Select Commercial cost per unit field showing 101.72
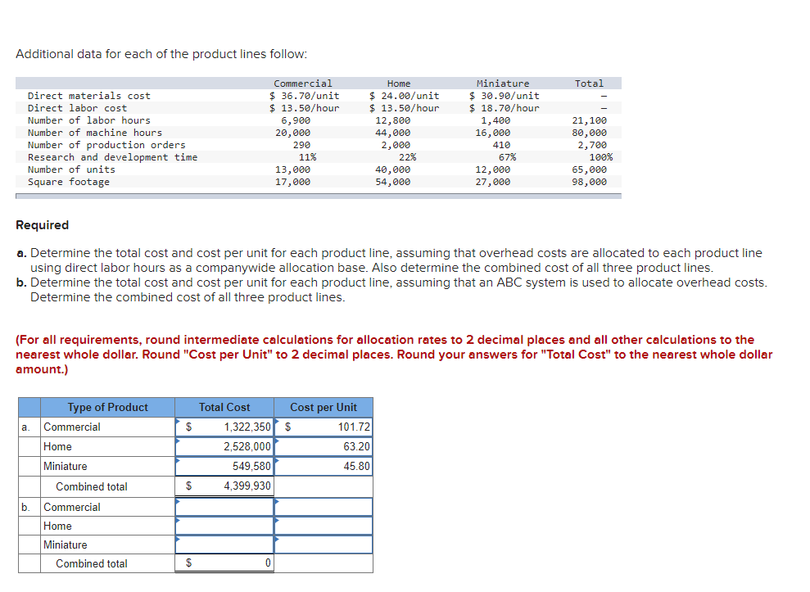810x592 pixels. pos(324,427)
